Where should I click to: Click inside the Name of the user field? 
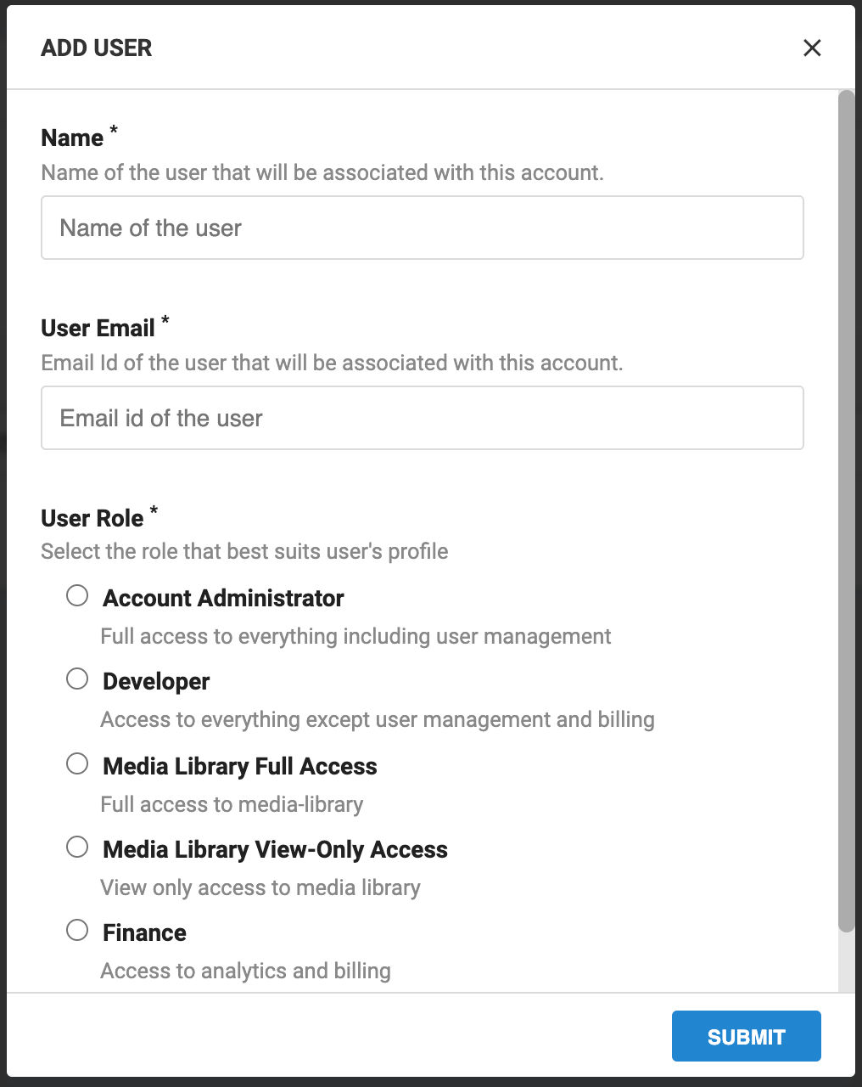422,228
